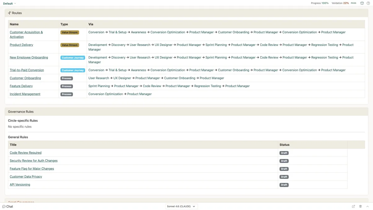The image size is (373, 210).
Task: Click the Validation 22% indicator
Action: pos(340,3)
